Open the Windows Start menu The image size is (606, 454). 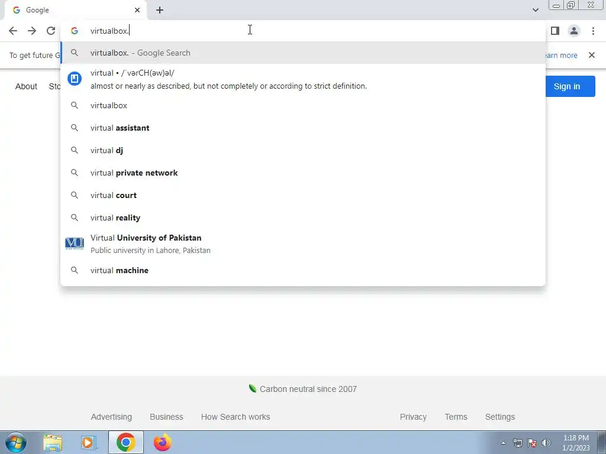click(x=15, y=442)
